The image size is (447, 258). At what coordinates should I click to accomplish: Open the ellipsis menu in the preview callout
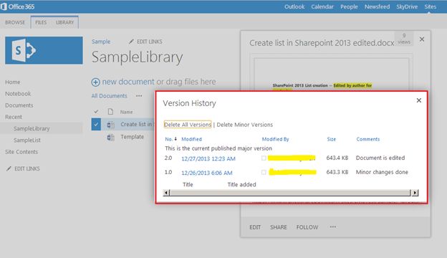(333, 227)
